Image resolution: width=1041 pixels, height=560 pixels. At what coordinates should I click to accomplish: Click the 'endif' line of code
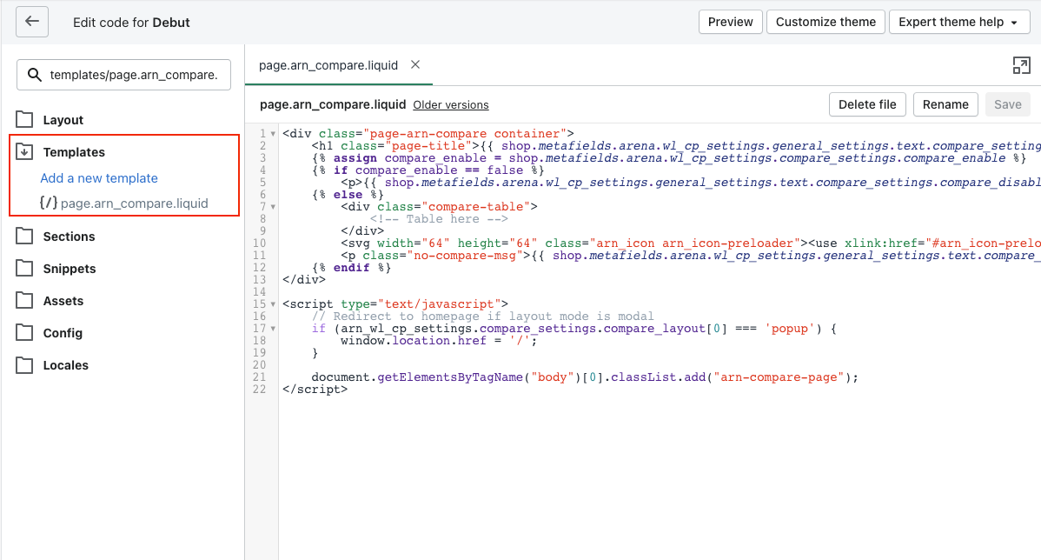[x=351, y=268]
